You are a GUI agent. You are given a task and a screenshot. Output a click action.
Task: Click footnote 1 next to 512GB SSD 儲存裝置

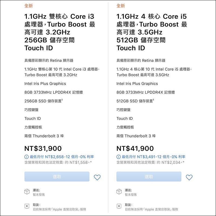[x=154, y=100]
